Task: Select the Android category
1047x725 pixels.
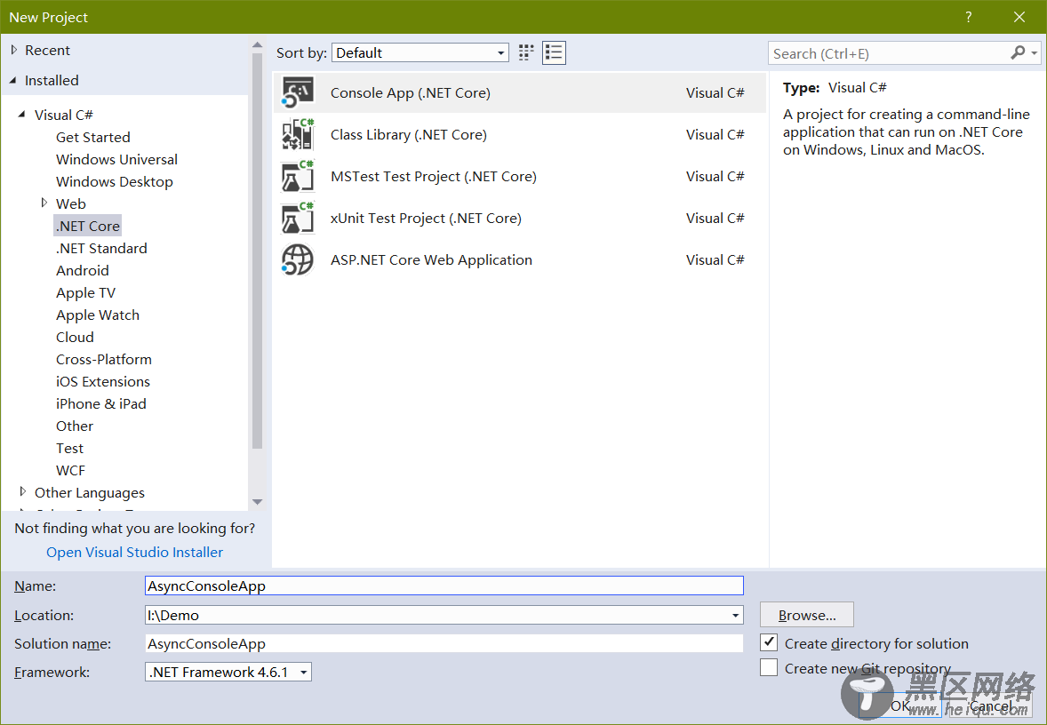Action: pyautogui.click(x=82, y=270)
